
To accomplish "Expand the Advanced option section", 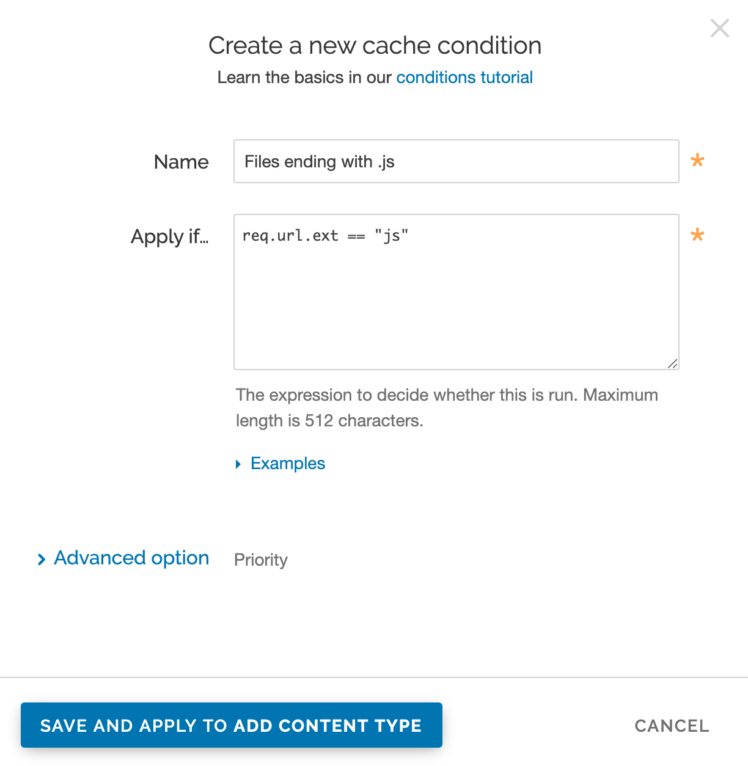I will (131, 558).
